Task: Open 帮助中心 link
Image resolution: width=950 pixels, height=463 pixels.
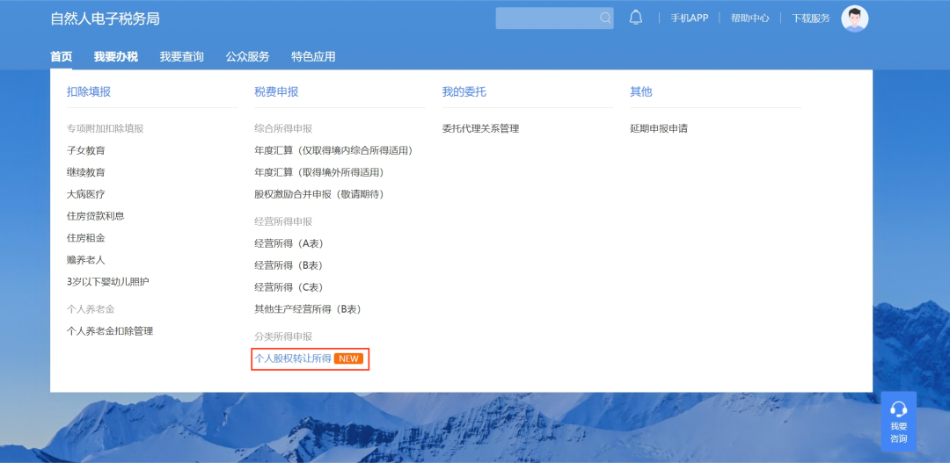Action: [749, 18]
